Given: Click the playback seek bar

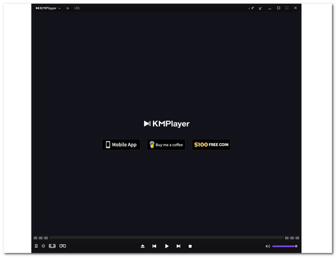Looking at the screenshot, I should point(166,238).
